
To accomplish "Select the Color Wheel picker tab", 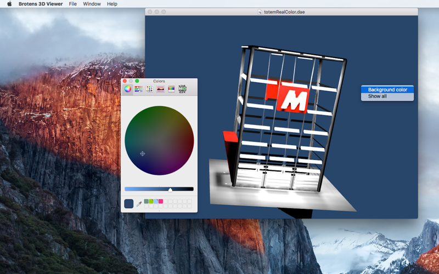I will 128,89.
